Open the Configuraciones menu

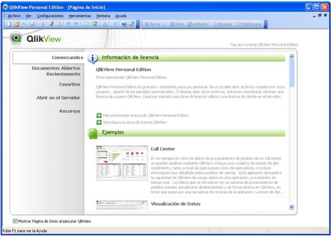[x=50, y=16]
